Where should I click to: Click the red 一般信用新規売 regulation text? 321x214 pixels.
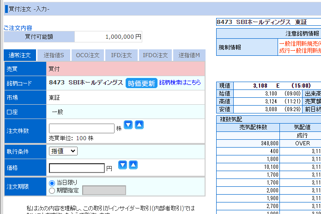point(300,44)
